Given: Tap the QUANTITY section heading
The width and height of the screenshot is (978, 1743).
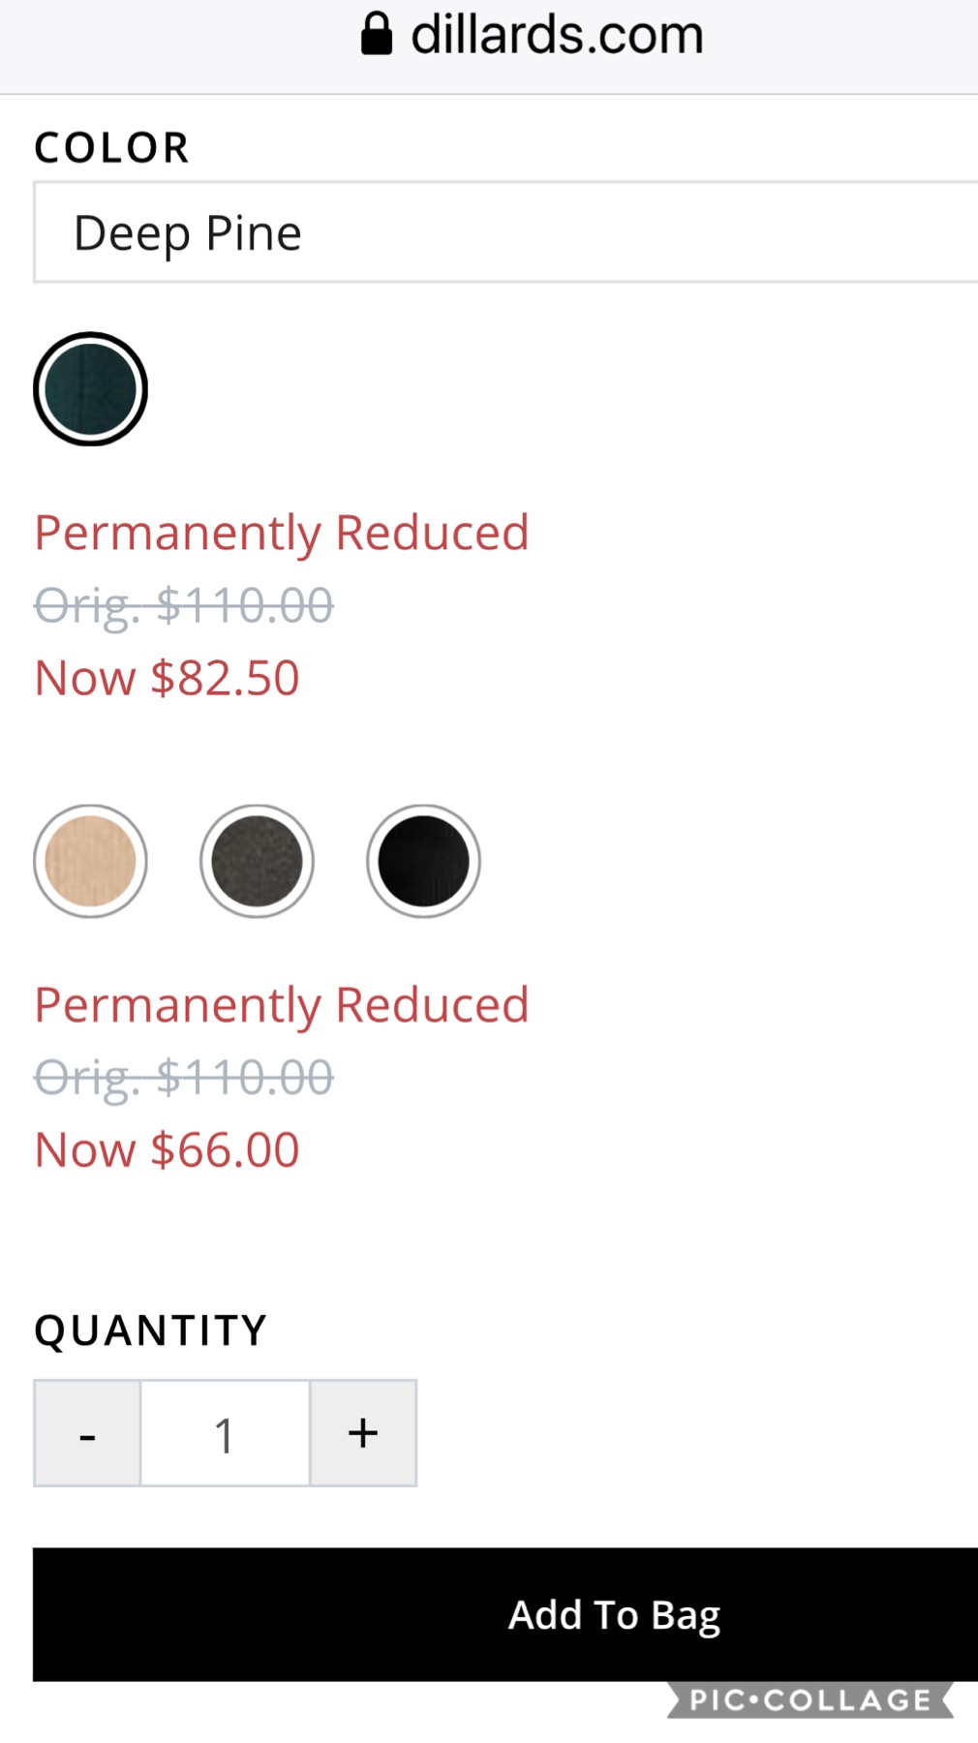Looking at the screenshot, I should pyautogui.click(x=150, y=1331).
